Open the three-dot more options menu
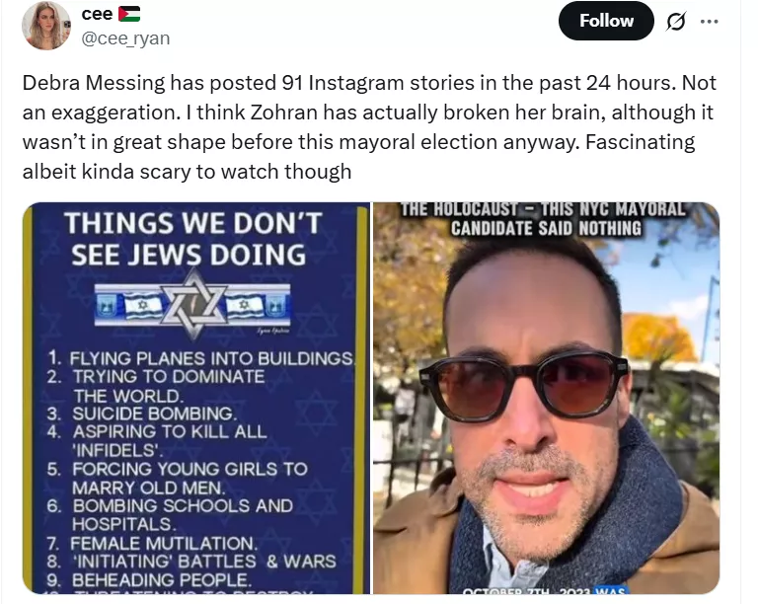The height and width of the screenshot is (604, 758). pos(709,22)
